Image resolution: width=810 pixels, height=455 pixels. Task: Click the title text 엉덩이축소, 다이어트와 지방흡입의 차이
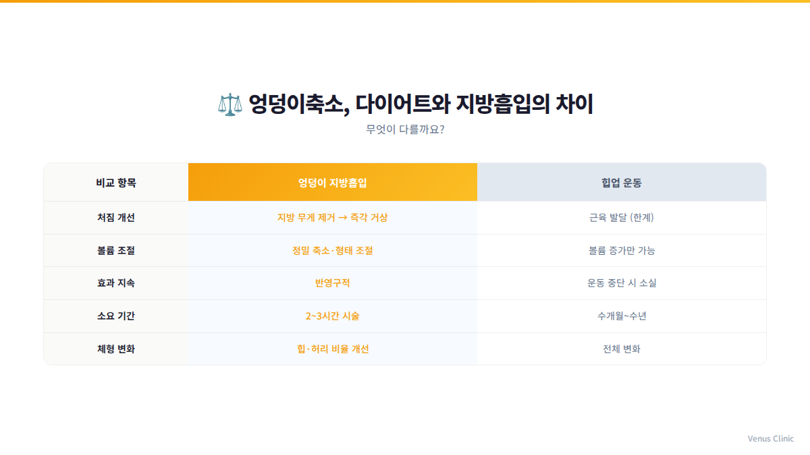[x=421, y=104]
